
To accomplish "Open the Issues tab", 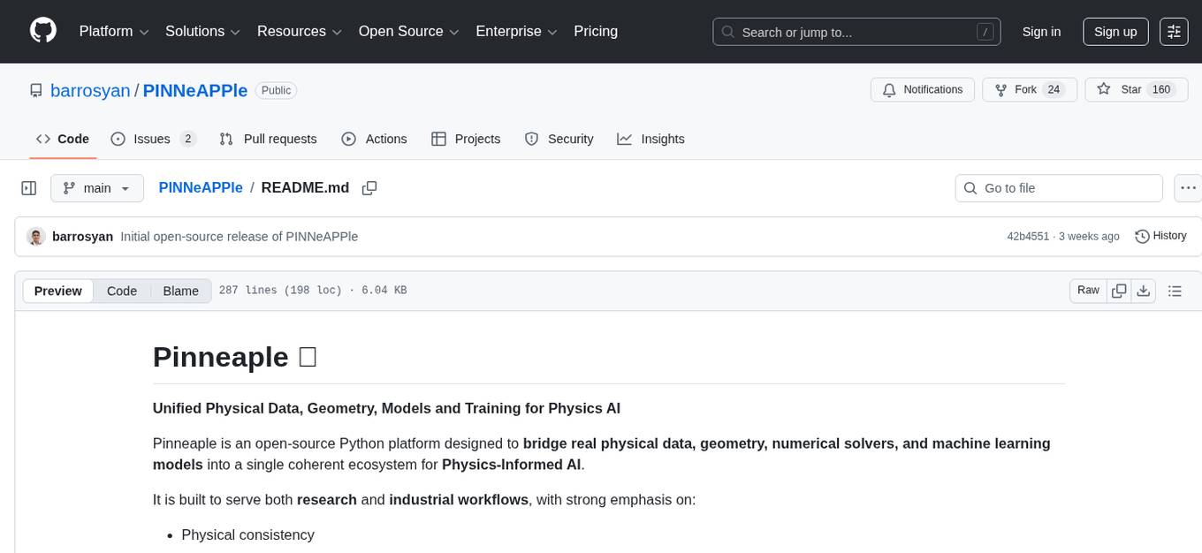I will [x=153, y=139].
